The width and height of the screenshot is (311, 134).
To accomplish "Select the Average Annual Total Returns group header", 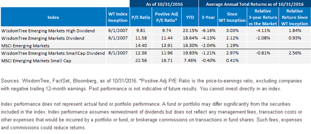I will click(x=255, y=4).
